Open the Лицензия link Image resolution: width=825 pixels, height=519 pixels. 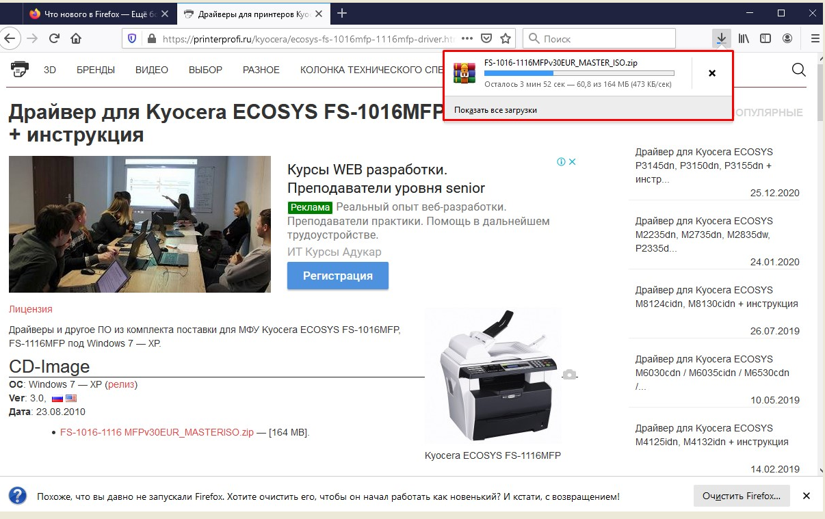tap(31, 309)
